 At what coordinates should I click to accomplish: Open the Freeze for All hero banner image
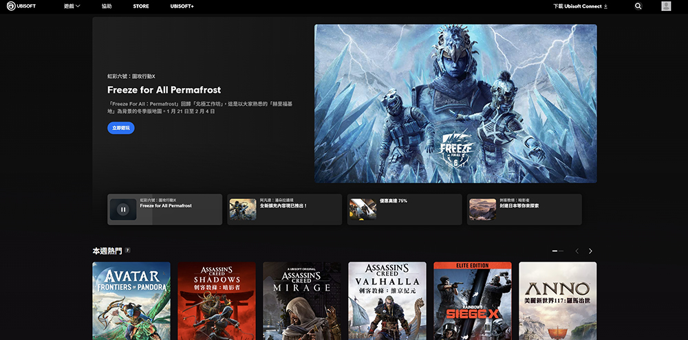(x=455, y=104)
